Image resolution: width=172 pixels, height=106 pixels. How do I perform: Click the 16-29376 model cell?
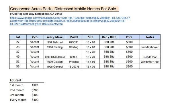coord(74,67)
